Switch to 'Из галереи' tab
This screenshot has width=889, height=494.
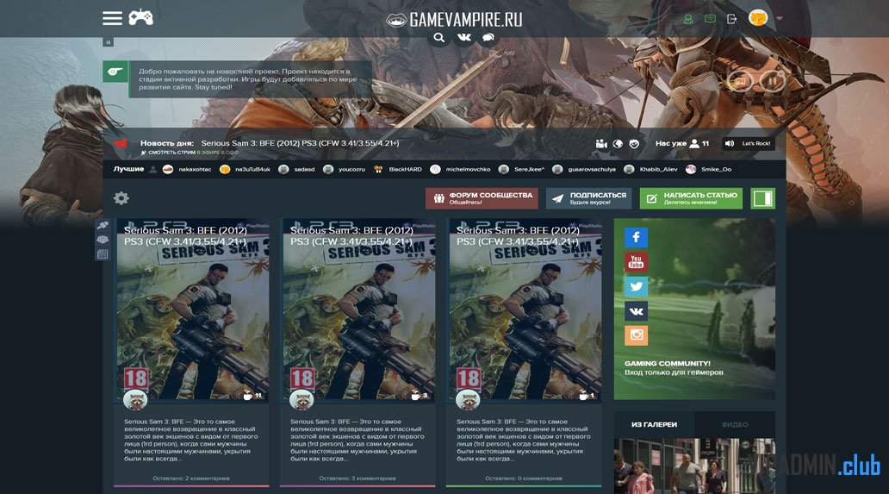pyautogui.click(x=655, y=424)
